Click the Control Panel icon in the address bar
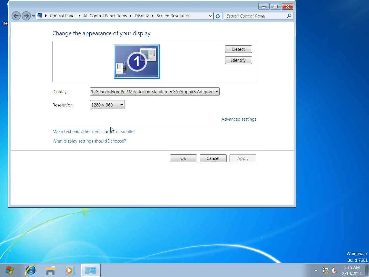The width and height of the screenshot is (369, 277). (40, 16)
